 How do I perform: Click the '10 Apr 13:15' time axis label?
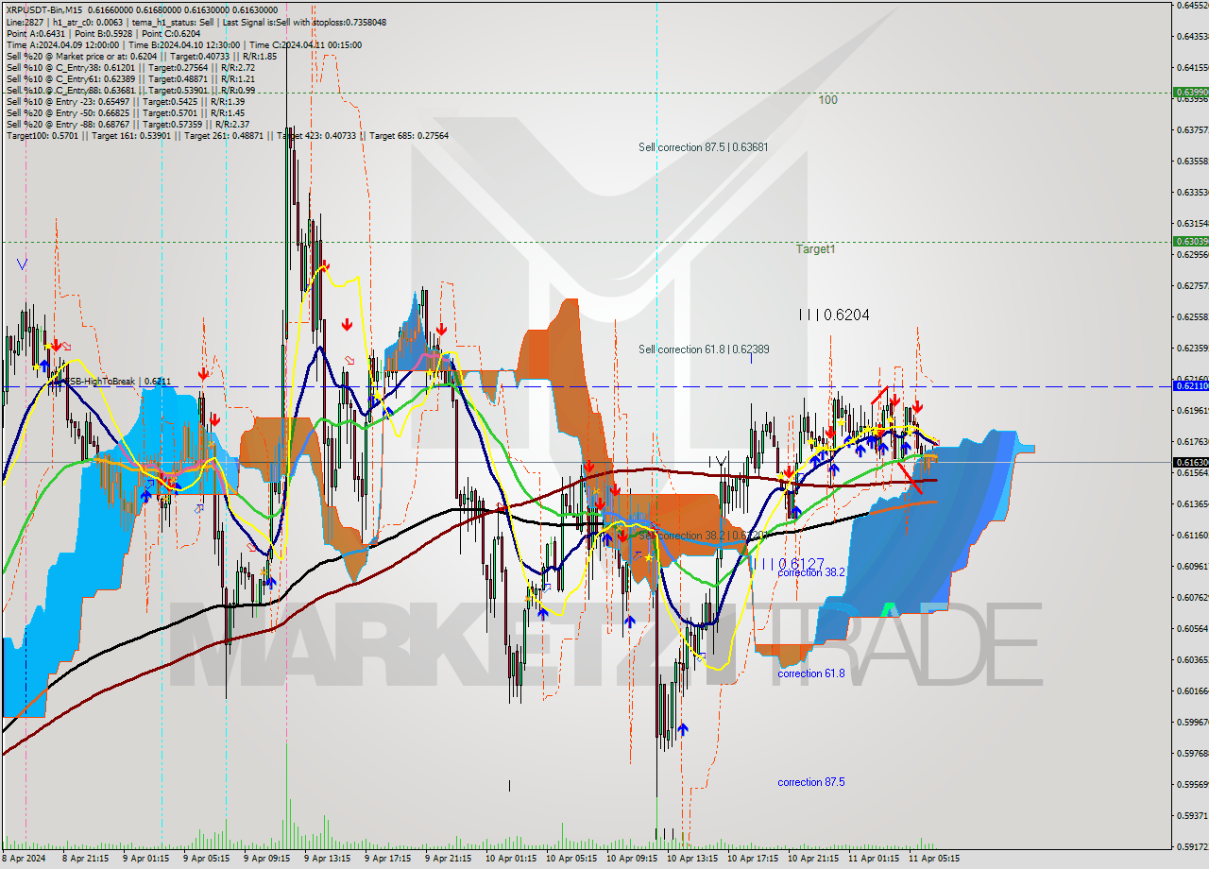pyautogui.click(x=692, y=859)
